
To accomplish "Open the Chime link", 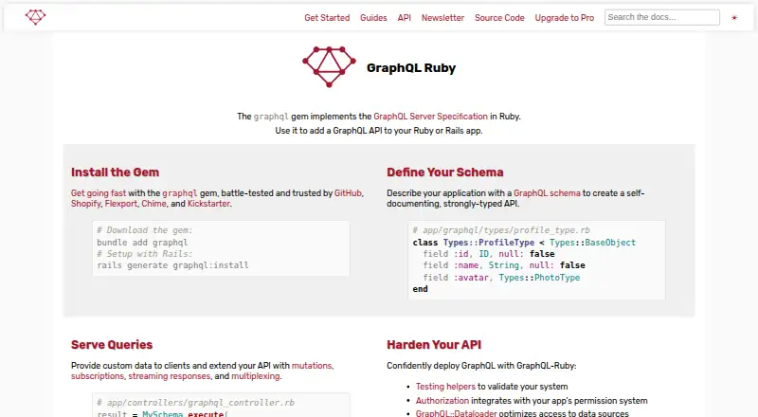I will [153, 204].
